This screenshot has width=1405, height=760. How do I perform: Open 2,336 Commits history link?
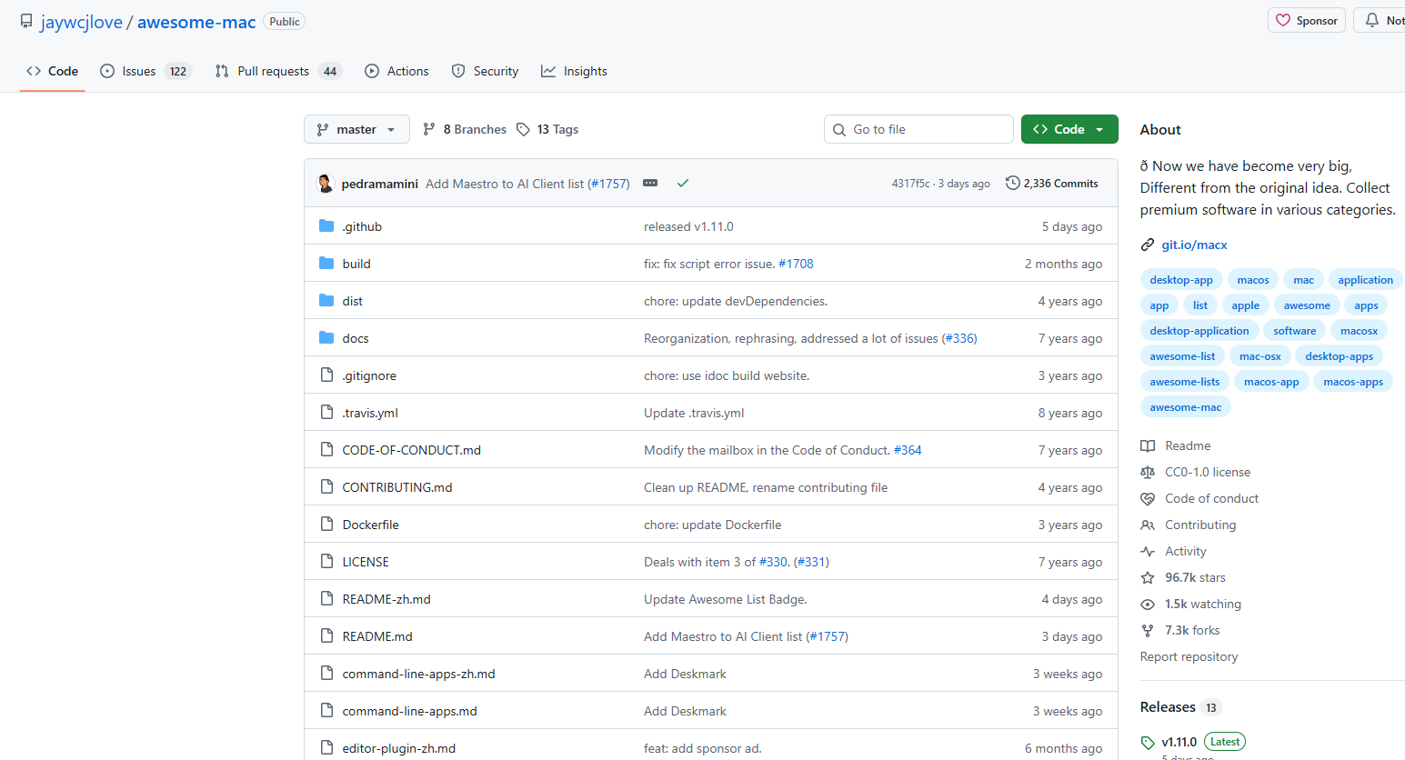click(1052, 183)
